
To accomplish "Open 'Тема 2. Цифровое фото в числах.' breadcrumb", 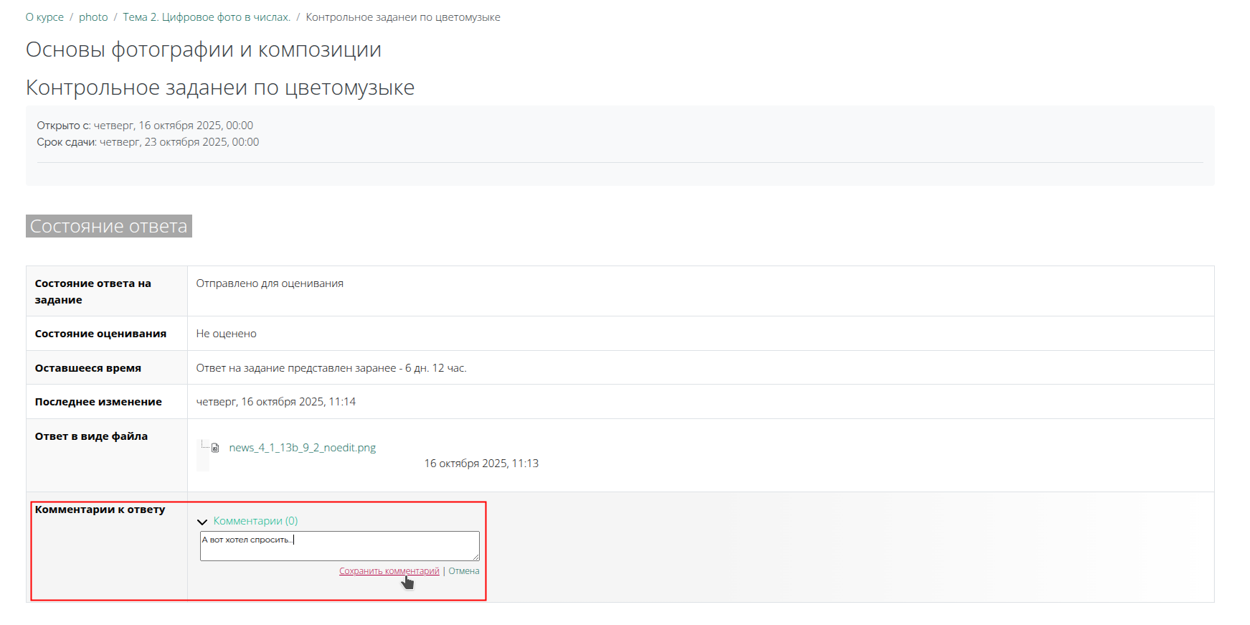I will point(207,17).
